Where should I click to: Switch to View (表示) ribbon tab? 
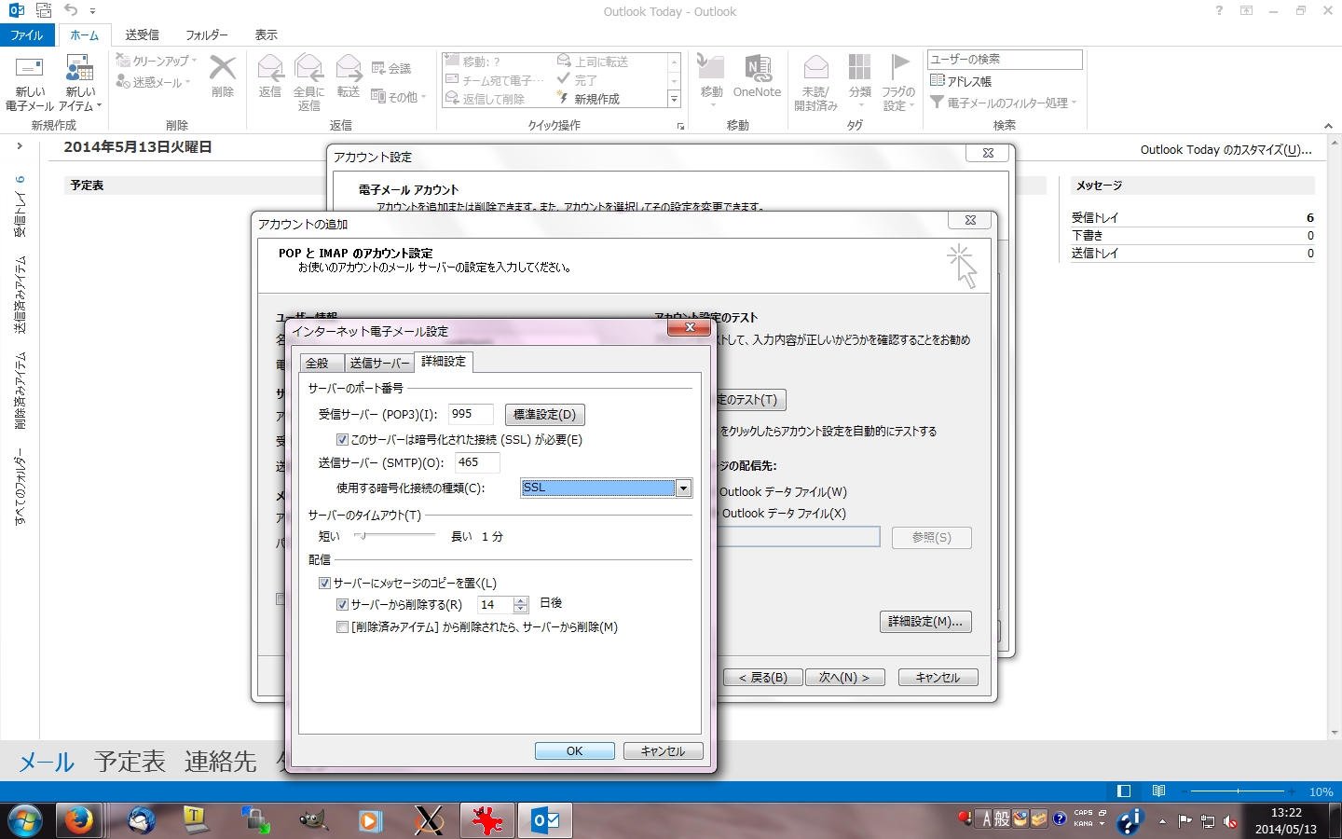pos(266,34)
